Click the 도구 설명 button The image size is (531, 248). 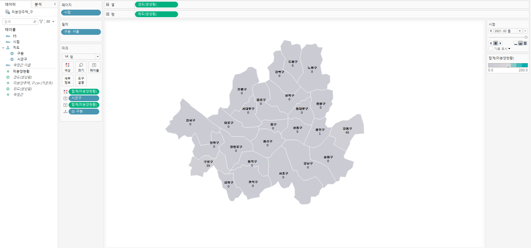click(81, 80)
